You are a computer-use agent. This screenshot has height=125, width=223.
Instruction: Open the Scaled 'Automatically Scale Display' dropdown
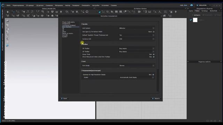tap(137, 77)
